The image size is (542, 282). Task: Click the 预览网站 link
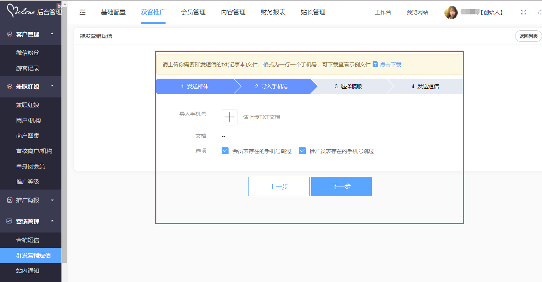click(417, 12)
